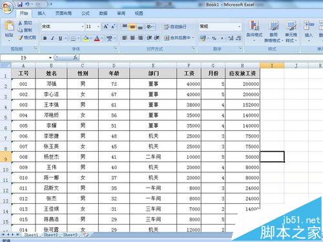Merge and center selected cells
Screen dimensions: 323x242
coord(177,38)
